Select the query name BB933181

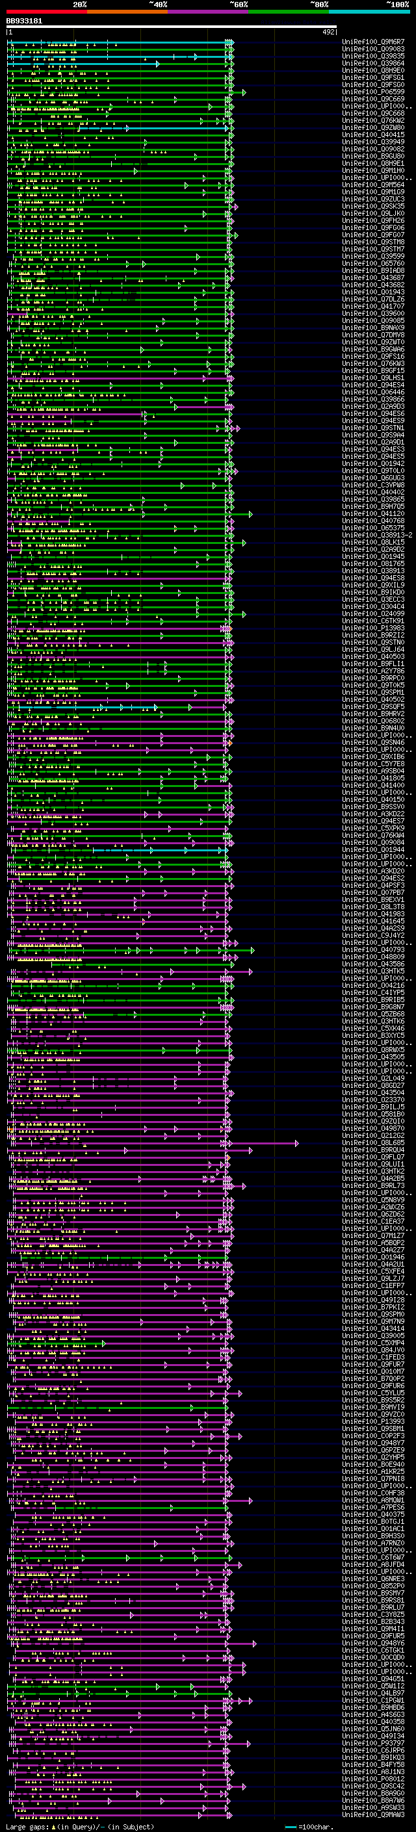[x=24, y=21]
